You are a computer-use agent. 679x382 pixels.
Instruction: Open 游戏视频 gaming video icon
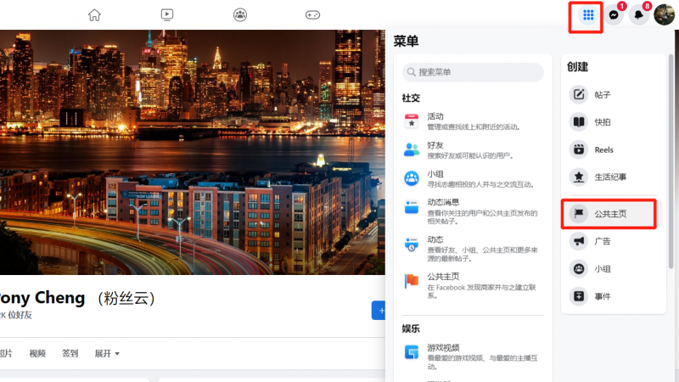tap(412, 352)
